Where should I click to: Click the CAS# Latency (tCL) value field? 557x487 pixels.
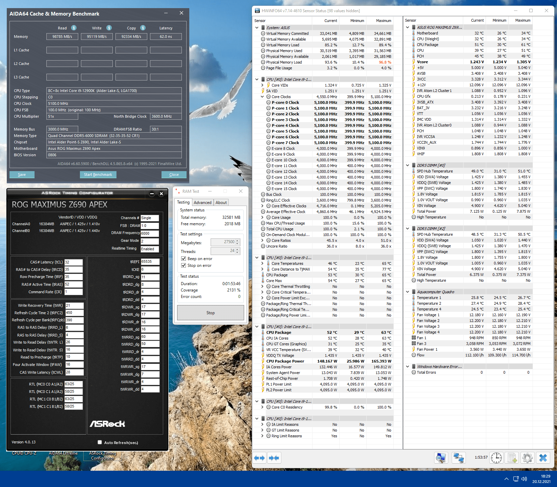click(x=73, y=262)
